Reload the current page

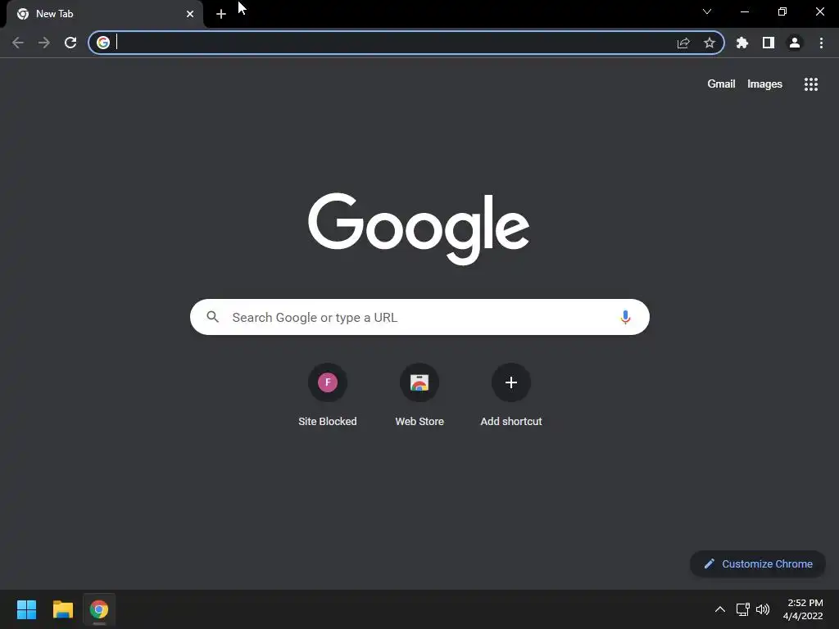[x=70, y=43]
